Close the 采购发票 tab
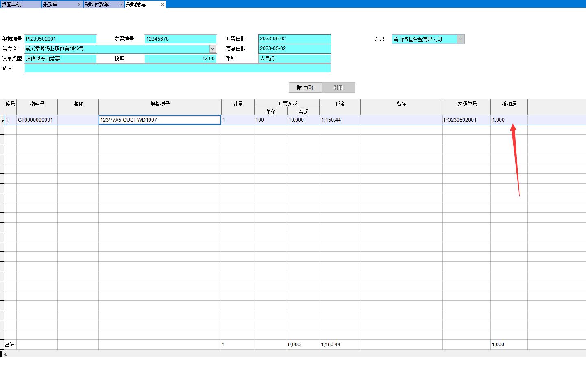 coord(163,4)
